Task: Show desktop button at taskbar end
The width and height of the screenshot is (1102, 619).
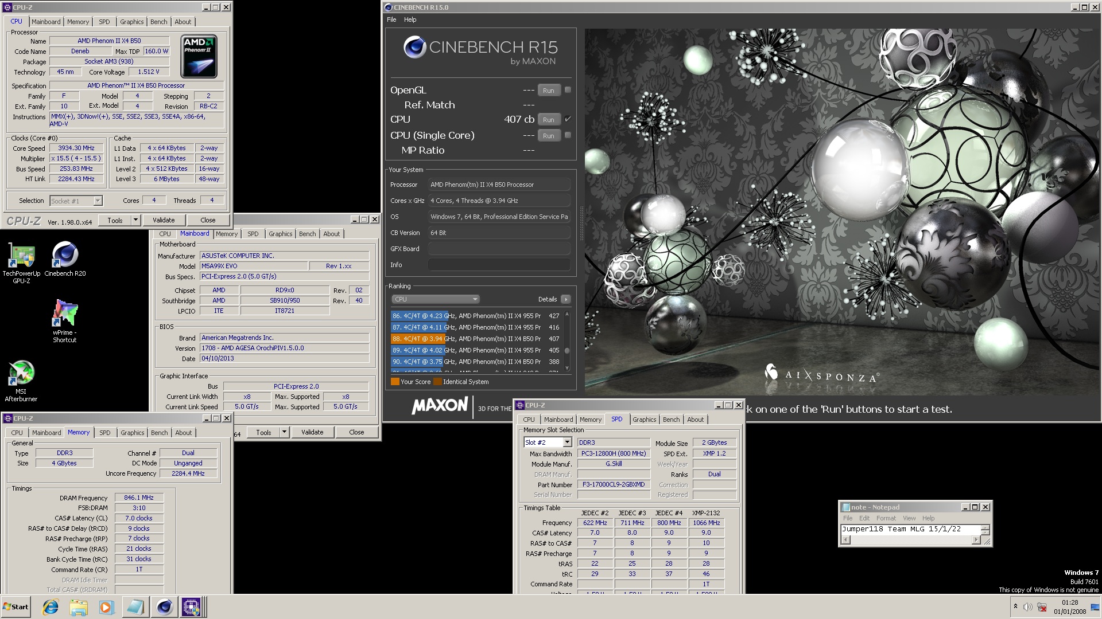Action: coord(1095,607)
